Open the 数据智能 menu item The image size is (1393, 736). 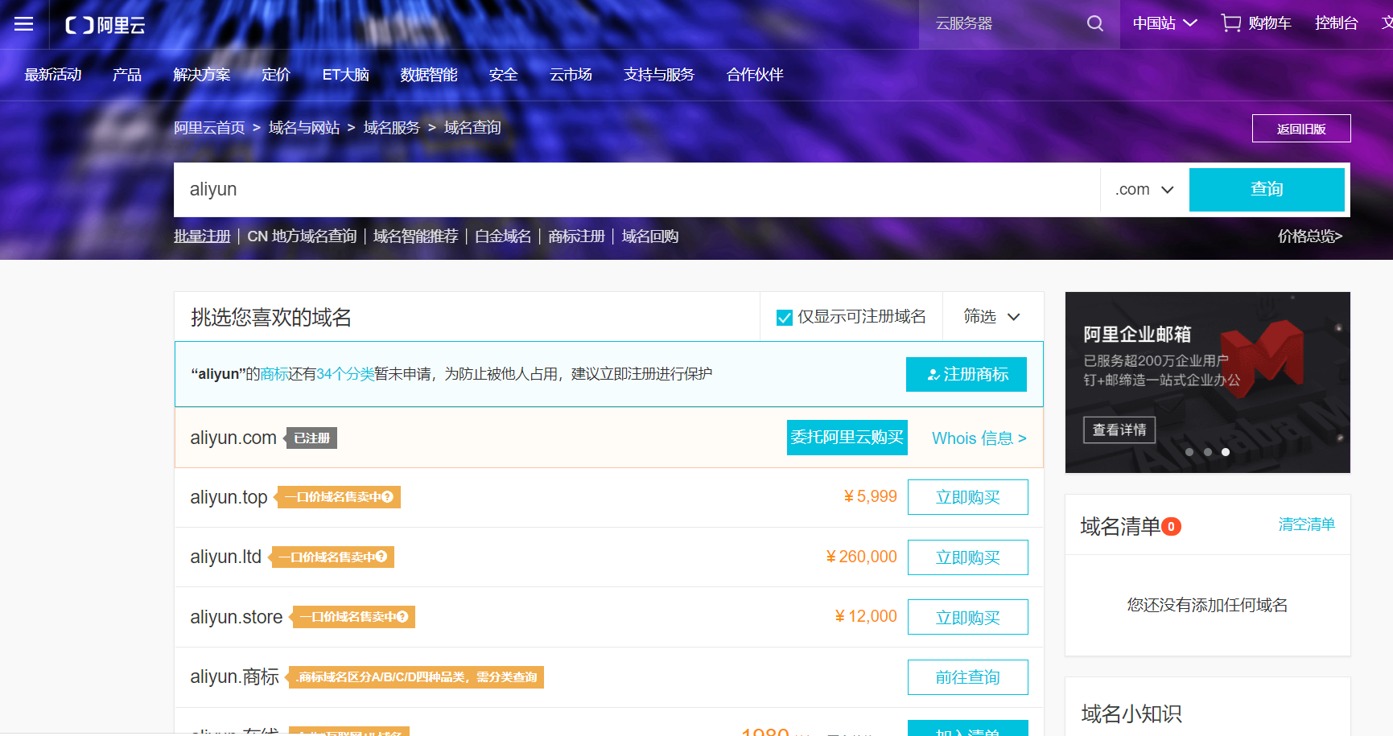pos(429,75)
